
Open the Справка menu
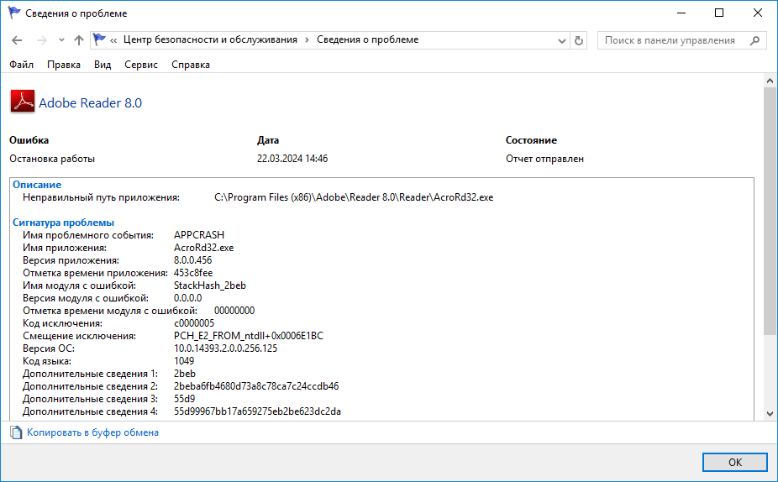coord(191,65)
